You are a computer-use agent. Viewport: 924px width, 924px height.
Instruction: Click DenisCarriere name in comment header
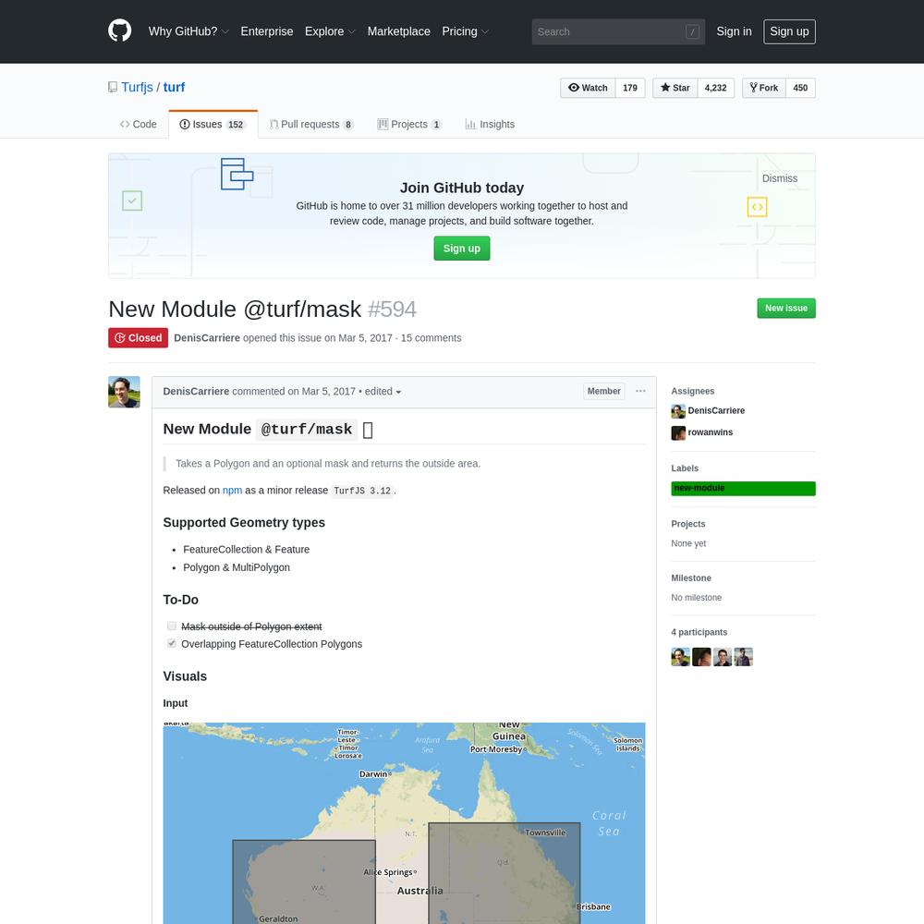[x=196, y=391]
